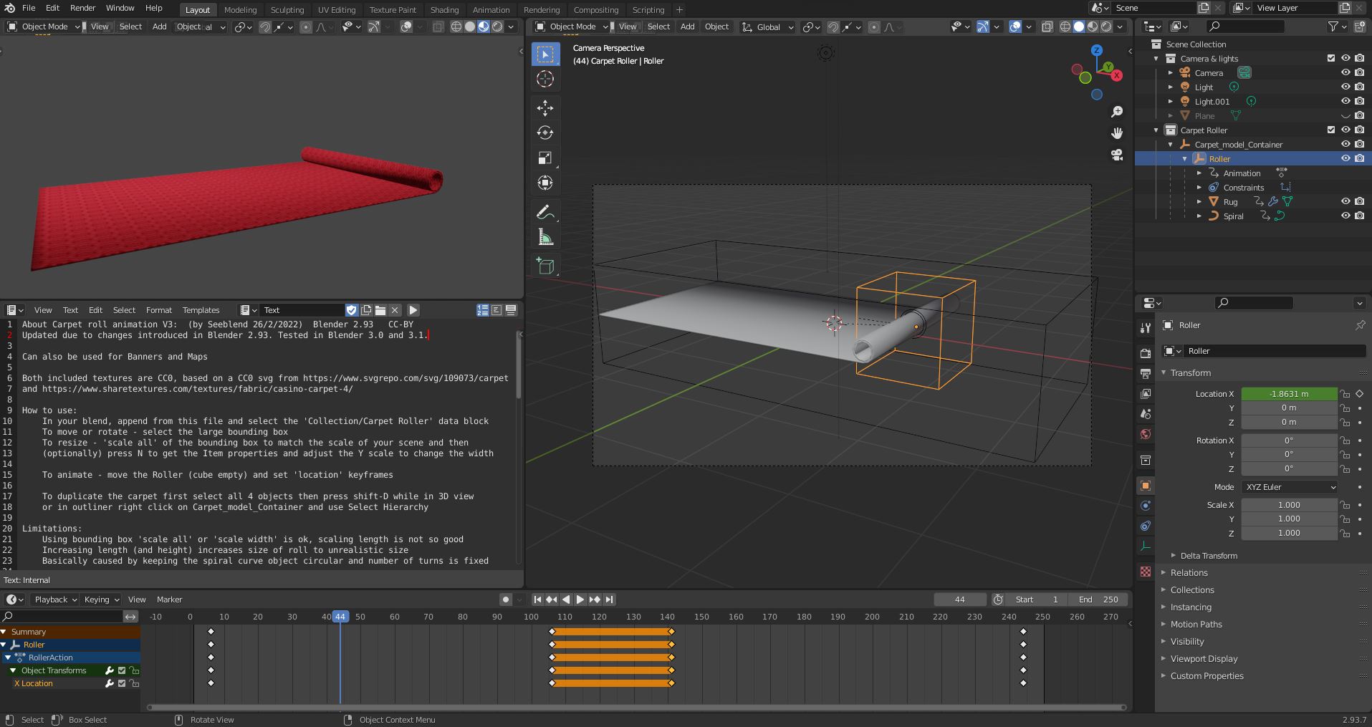
Task: Switch to the Animation workspace tab
Action: pyautogui.click(x=491, y=9)
